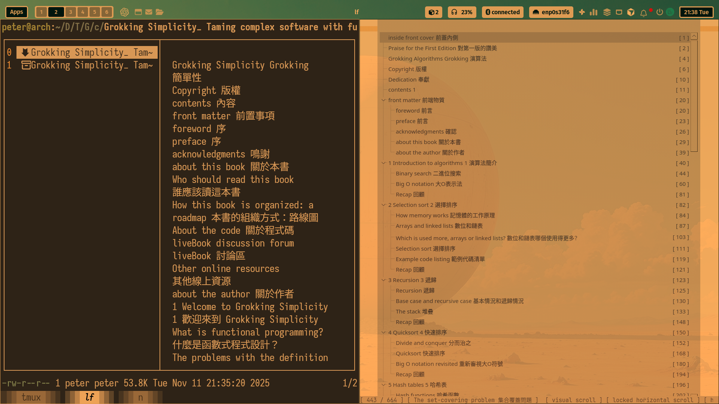Click the stacked layers tray icon
Screen dimensions: 719x404
(607, 12)
